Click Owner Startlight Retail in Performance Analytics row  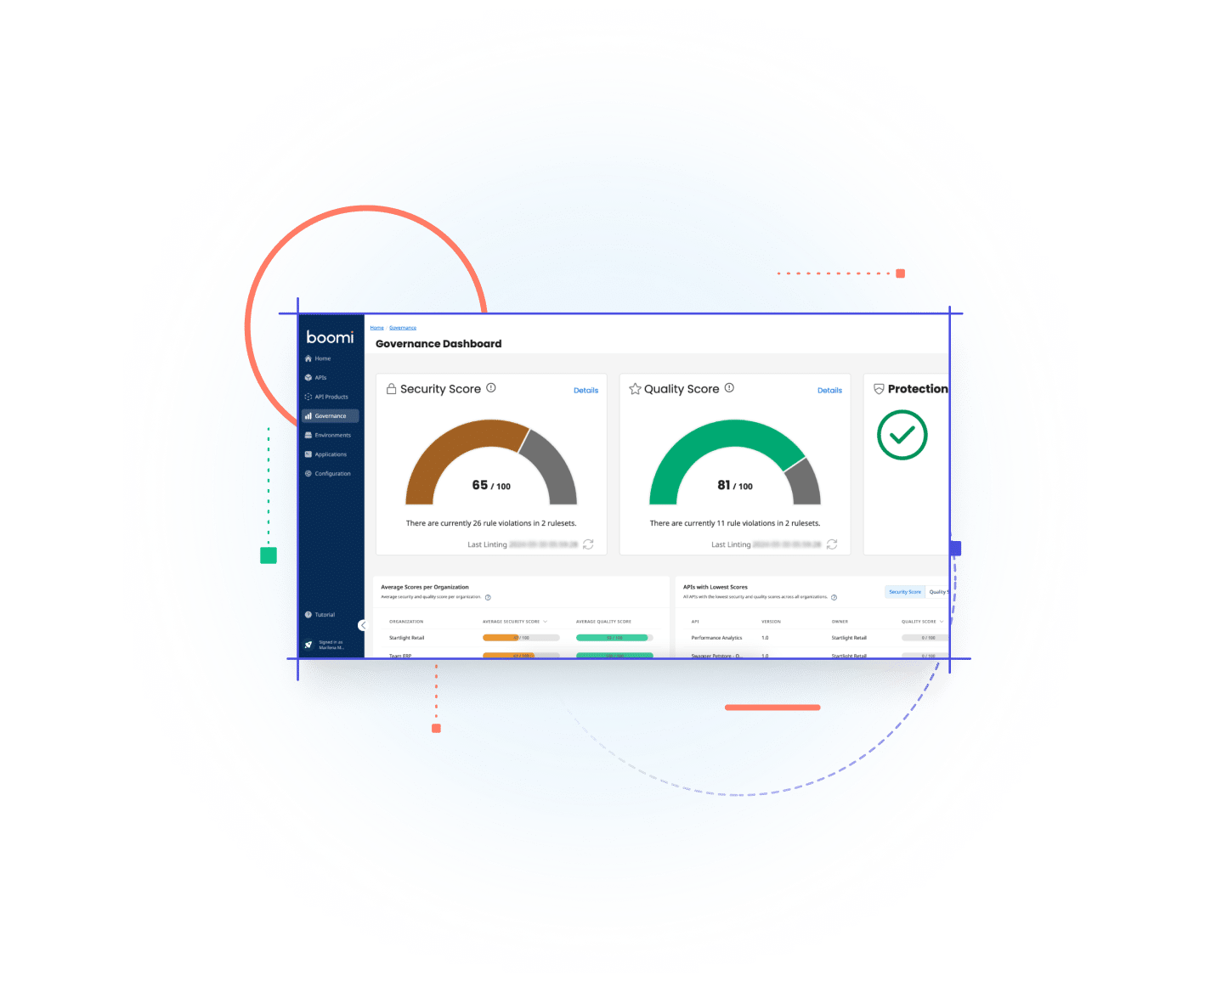pos(849,638)
